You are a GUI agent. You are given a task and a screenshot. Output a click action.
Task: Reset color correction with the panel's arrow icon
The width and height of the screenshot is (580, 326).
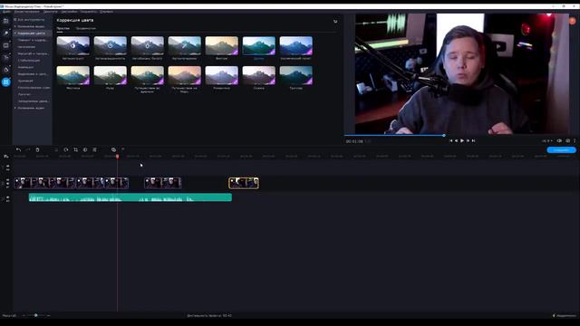(x=335, y=22)
